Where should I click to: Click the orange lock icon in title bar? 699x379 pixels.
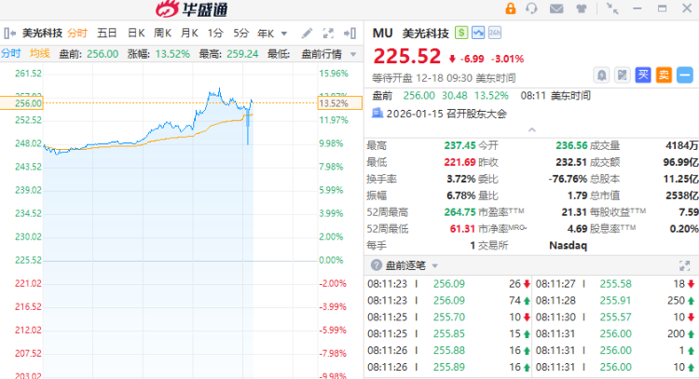pos(511,8)
